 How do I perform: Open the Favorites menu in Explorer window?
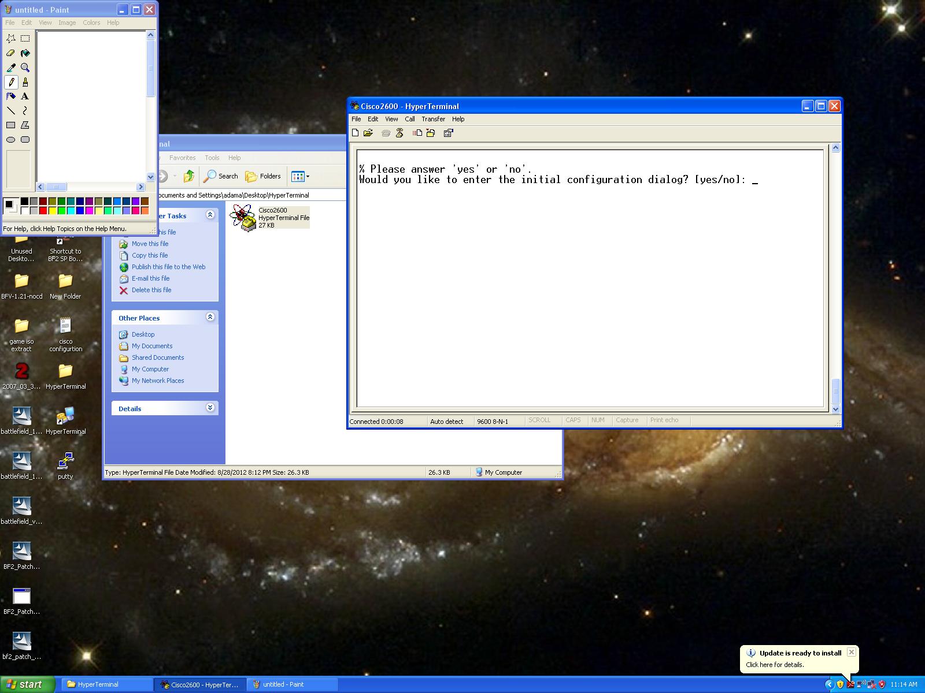[x=183, y=158]
